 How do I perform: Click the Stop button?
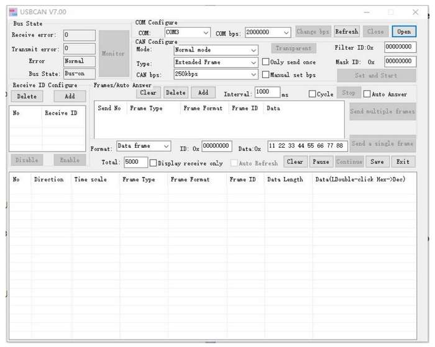point(349,92)
